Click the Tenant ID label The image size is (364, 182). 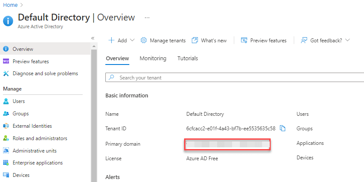pos(116,129)
